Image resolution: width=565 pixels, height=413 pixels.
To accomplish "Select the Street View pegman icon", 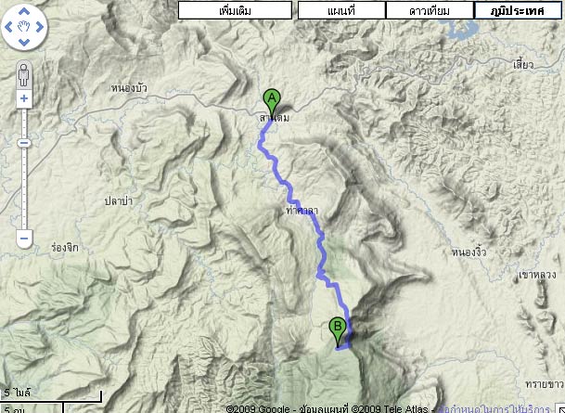I will (24, 75).
